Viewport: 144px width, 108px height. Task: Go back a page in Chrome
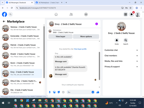[3, 8]
